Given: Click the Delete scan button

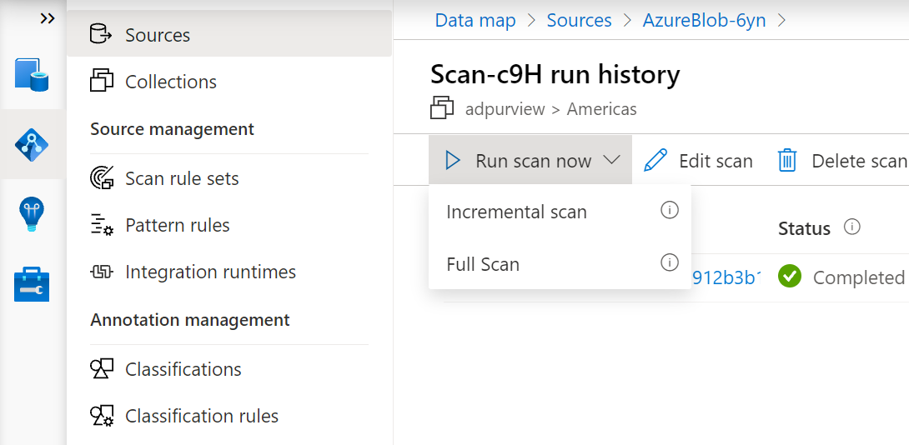Looking at the screenshot, I should pos(842,161).
